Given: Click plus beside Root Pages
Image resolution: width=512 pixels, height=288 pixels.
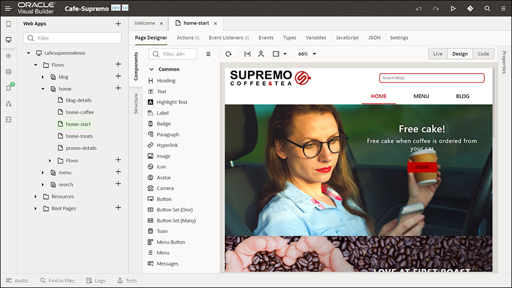Looking at the screenshot, I should click(x=118, y=207).
